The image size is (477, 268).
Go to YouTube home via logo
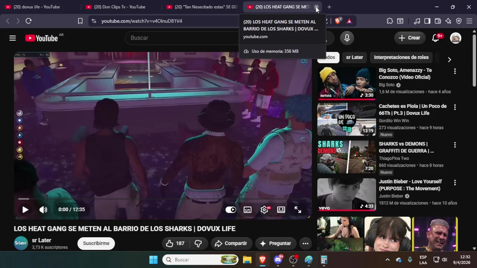[41, 38]
